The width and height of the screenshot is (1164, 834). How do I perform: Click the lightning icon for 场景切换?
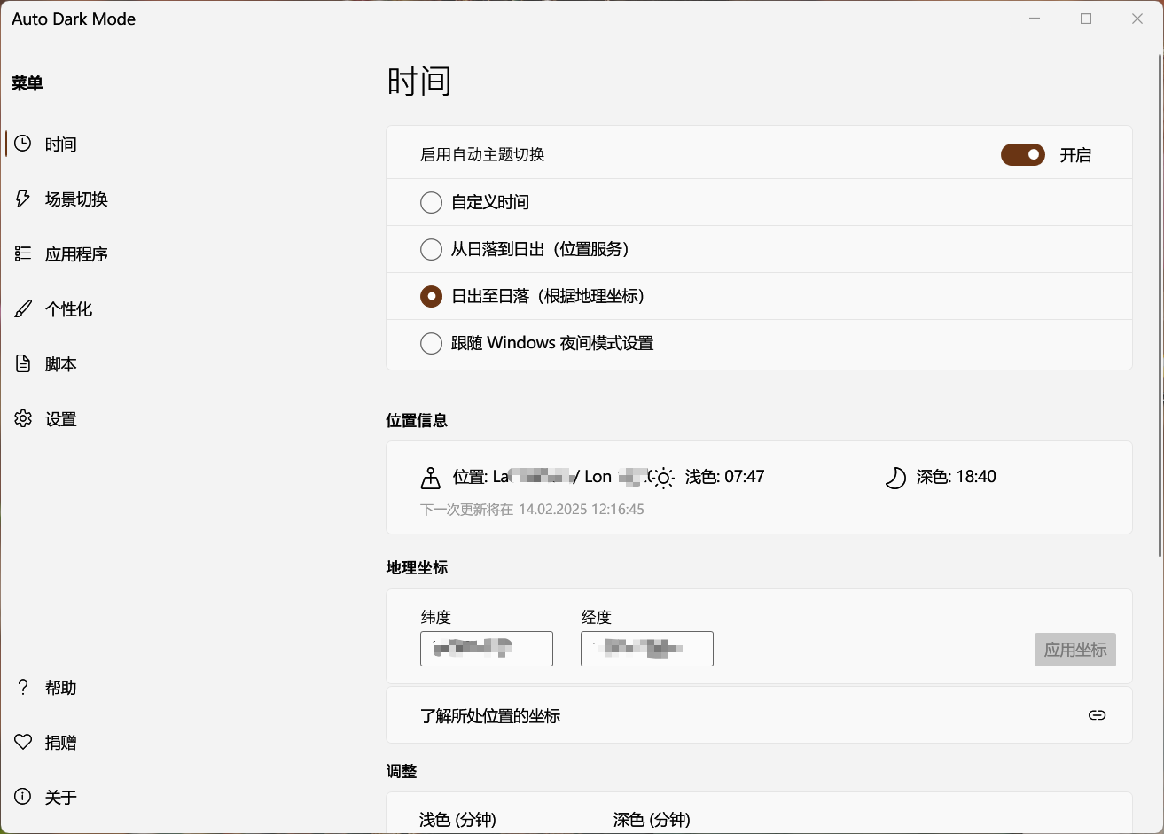[23, 199]
